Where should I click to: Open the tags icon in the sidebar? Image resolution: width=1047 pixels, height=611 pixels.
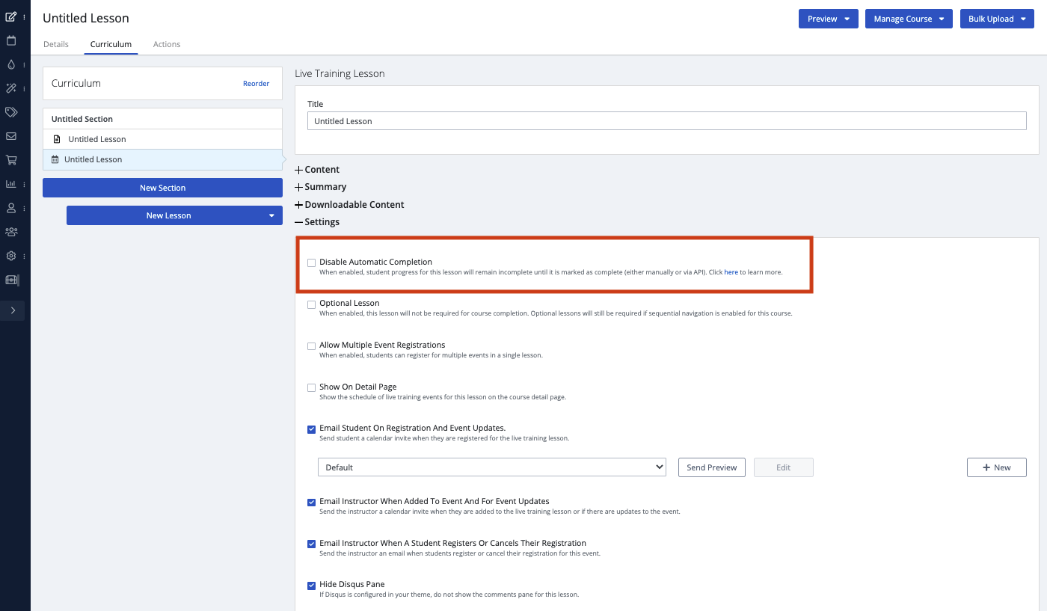[11, 112]
